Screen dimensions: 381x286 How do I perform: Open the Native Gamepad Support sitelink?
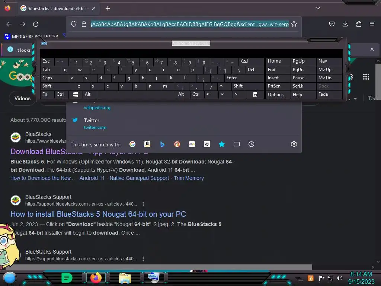(139, 178)
